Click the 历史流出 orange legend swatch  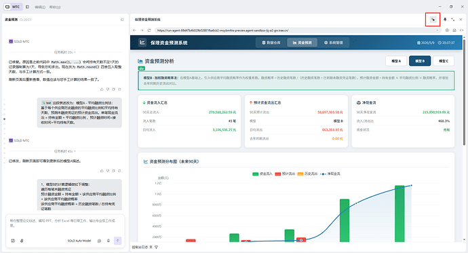[300, 174]
